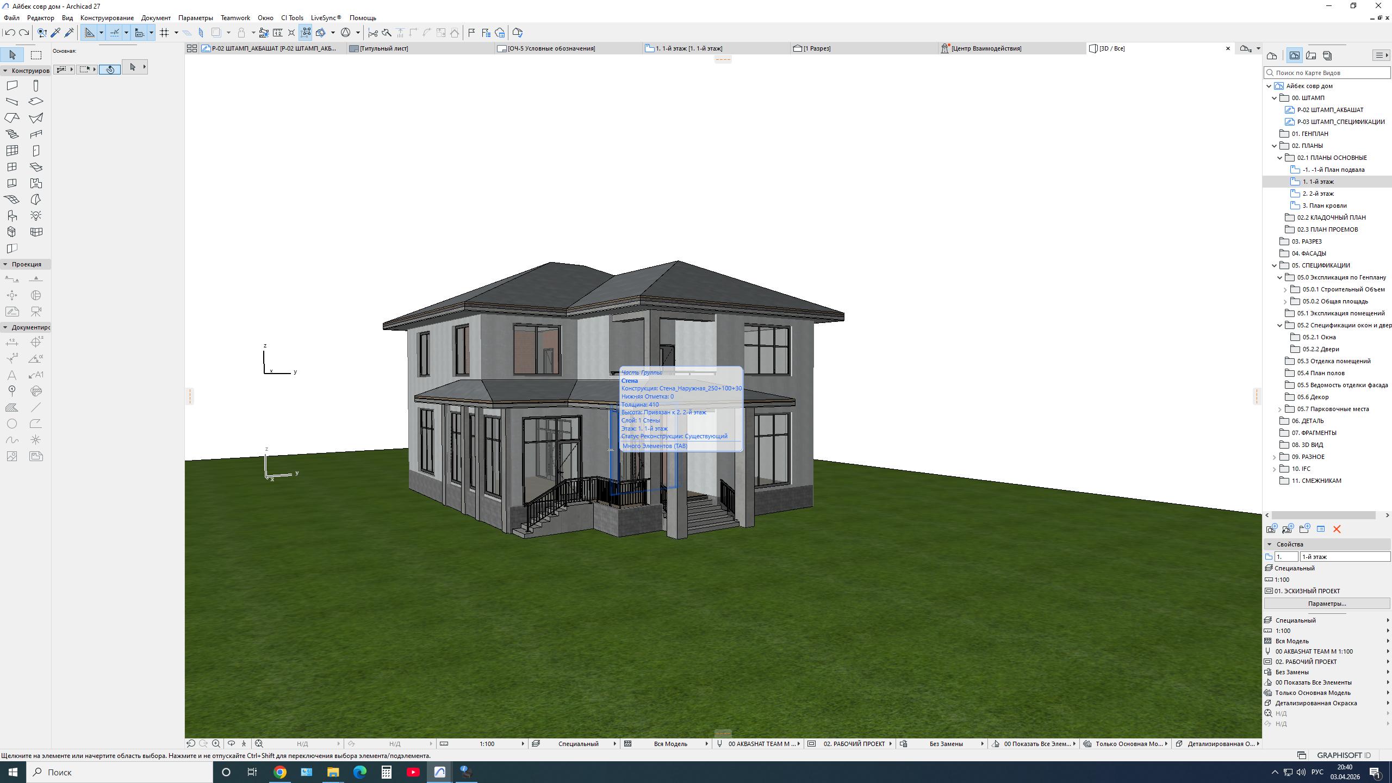Select the Wall tool in toolbox
1392x783 pixels.
click(12, 85)
